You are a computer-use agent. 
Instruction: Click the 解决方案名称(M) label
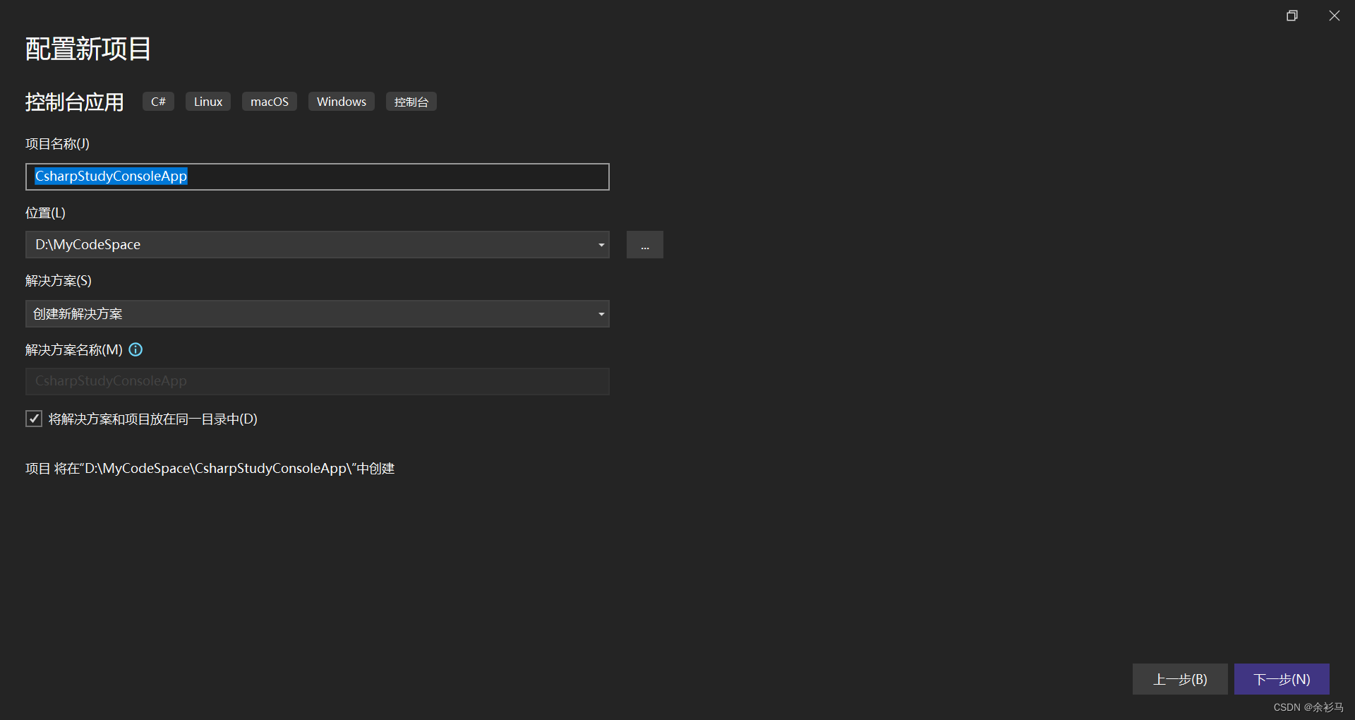click(x=74, y=349)
